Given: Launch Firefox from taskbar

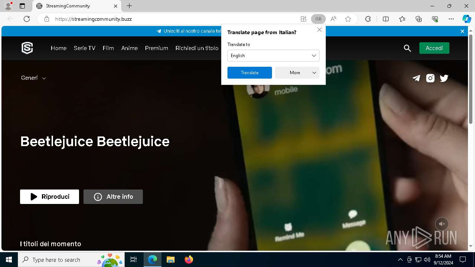Looking at the screenshot, I should [189, 260].
